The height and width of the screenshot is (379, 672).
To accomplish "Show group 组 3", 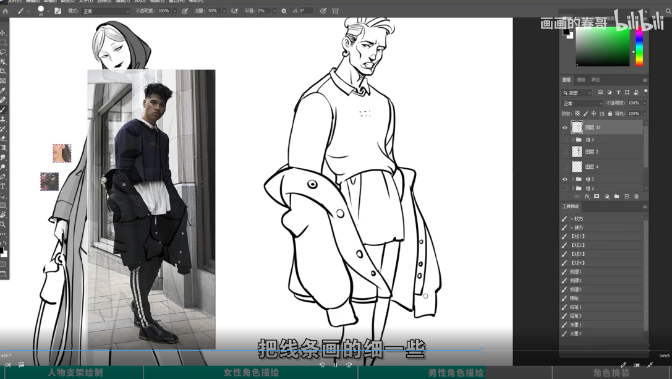I will pos(565,140).
